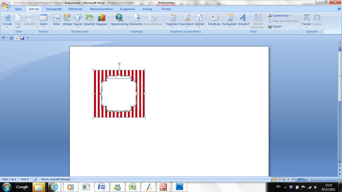
Task: Insert a picture with Bilde
Action: click(56, 20)
